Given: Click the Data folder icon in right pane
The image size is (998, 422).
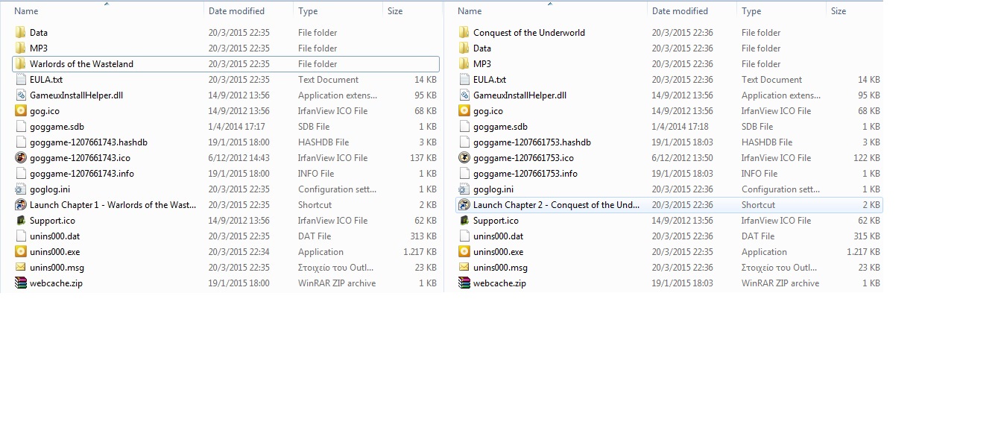Looking at the screenshot, I should pos(464,48).
